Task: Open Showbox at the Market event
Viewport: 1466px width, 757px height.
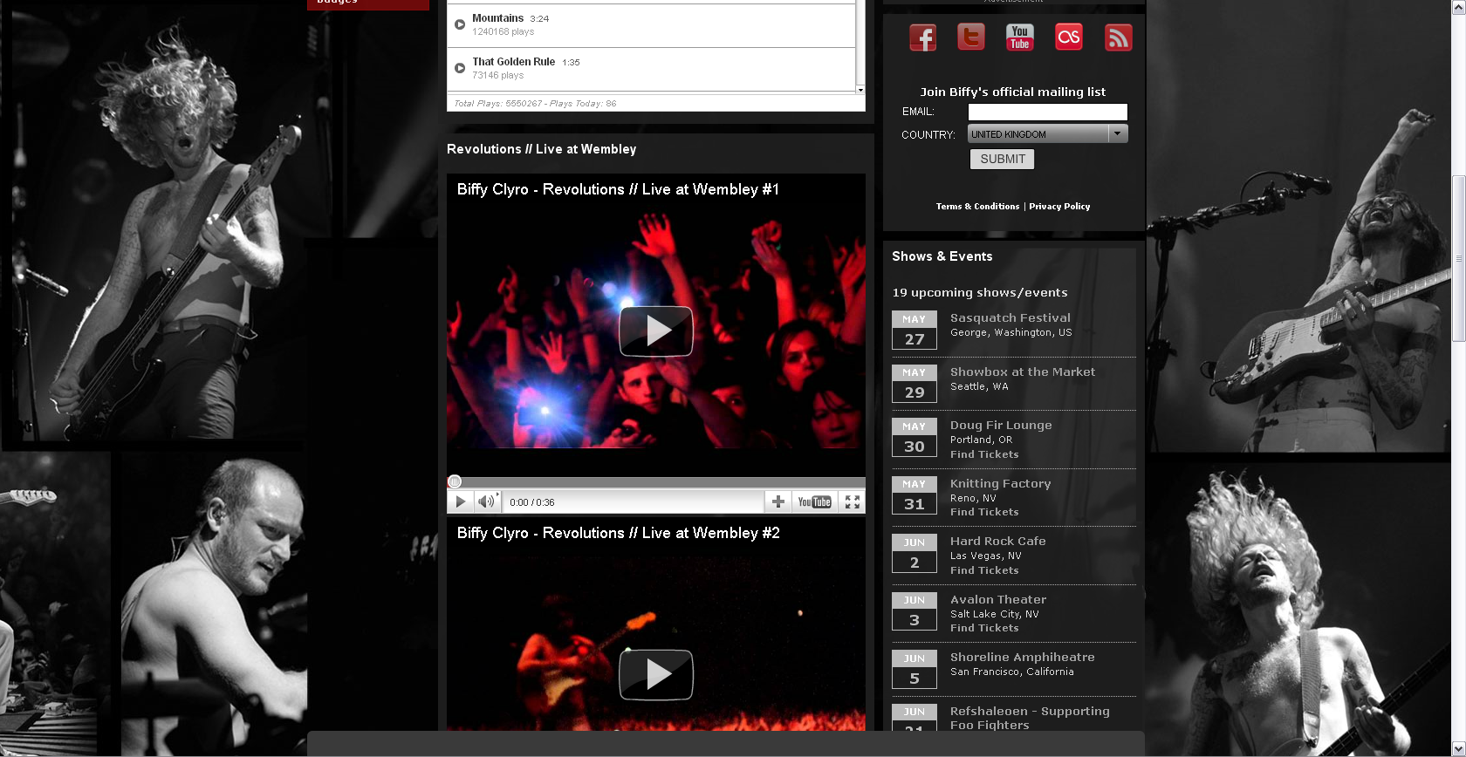Action: 1023,372
